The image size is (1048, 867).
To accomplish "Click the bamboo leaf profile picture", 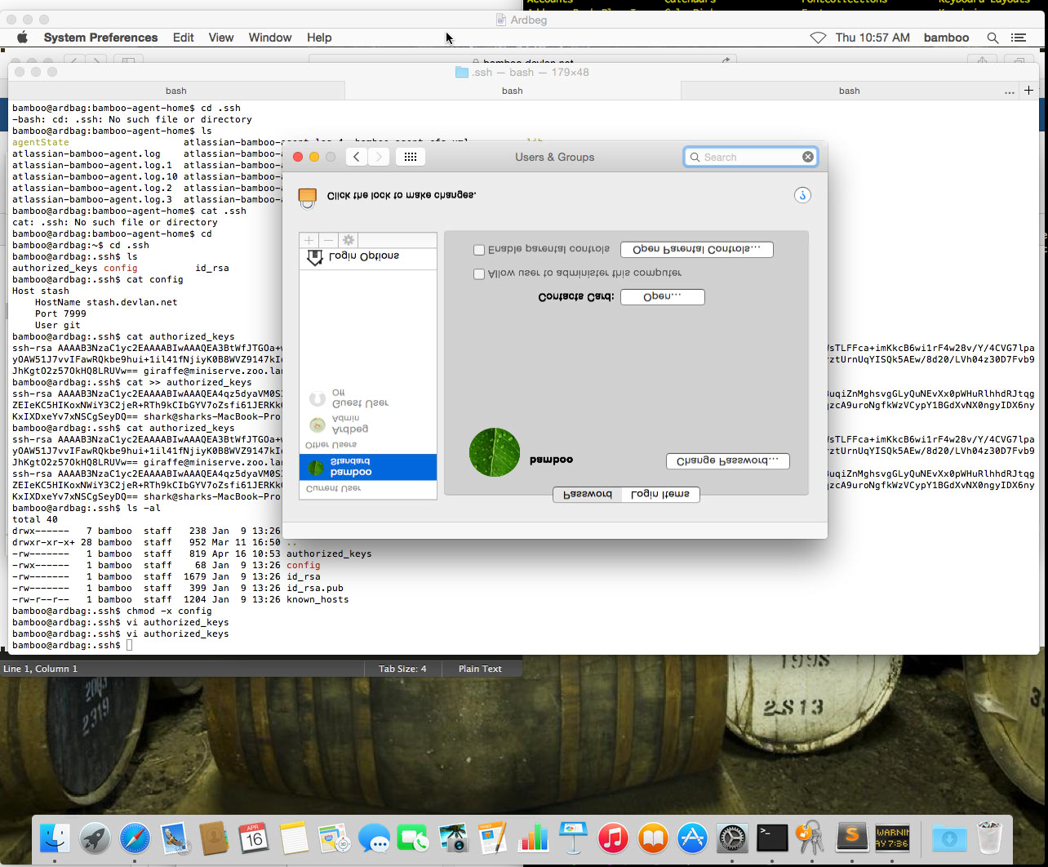I will pos(495,452).
